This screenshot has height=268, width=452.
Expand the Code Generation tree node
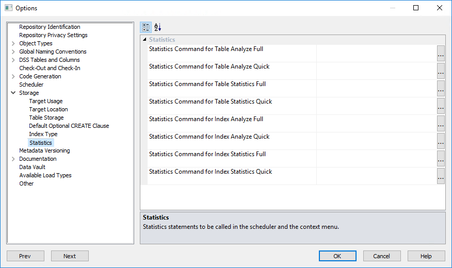pos(13,76)
